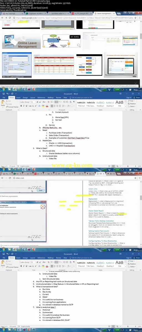Select Format Painter in the 97-words Word window
Viewport: 142px width, 332px height.
12,107
